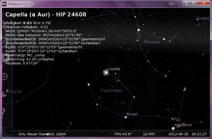Click the Stier constellation label
The width and height of the screenshot is (212, 139).
tap(175, 119)
